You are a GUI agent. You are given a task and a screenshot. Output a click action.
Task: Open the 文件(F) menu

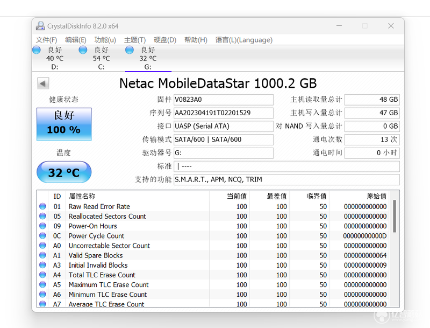click(46, 40)
